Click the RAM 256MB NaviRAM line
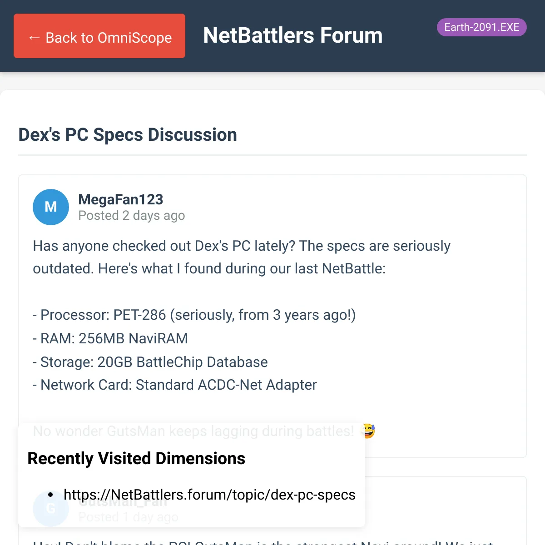 click(110, 338)
